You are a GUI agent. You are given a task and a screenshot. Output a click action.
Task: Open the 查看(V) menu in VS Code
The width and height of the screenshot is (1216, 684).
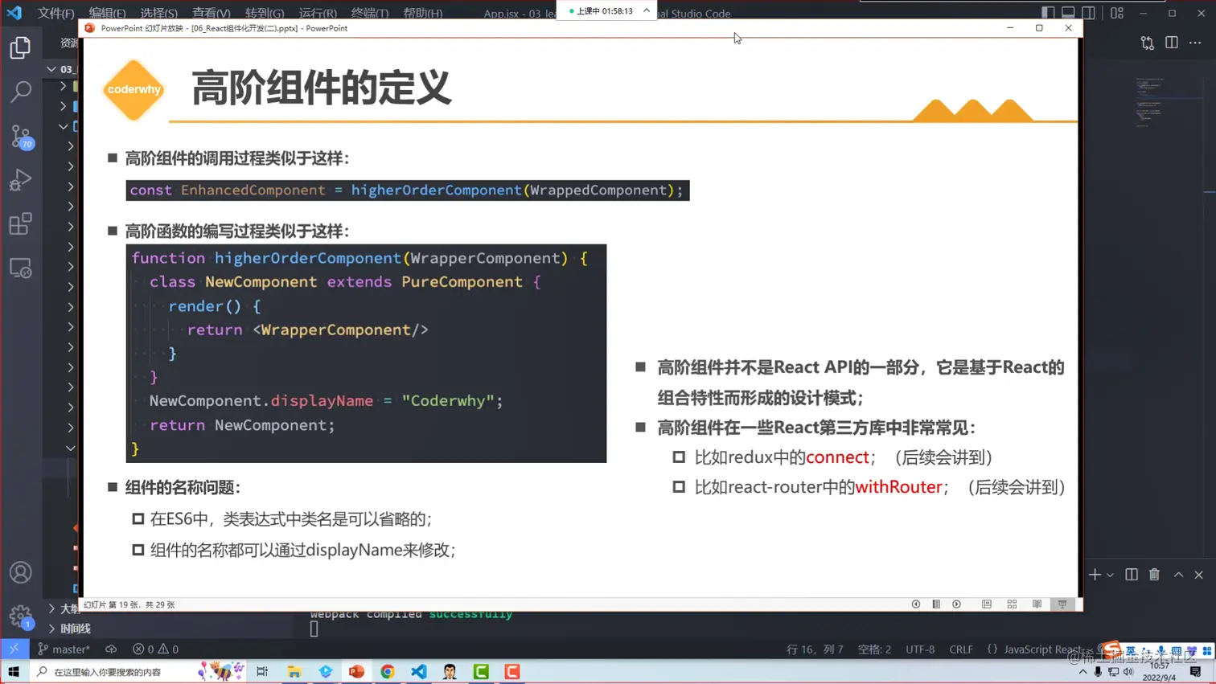211,13
